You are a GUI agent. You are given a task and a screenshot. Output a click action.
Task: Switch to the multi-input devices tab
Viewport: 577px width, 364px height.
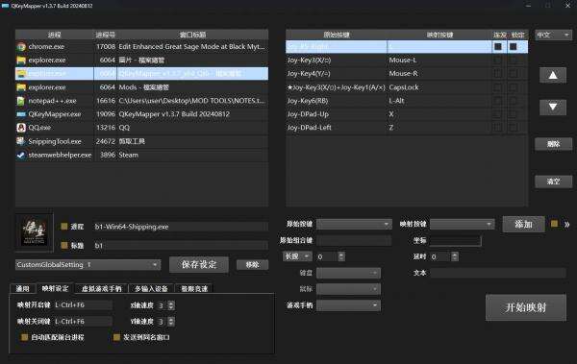point(151,289)
